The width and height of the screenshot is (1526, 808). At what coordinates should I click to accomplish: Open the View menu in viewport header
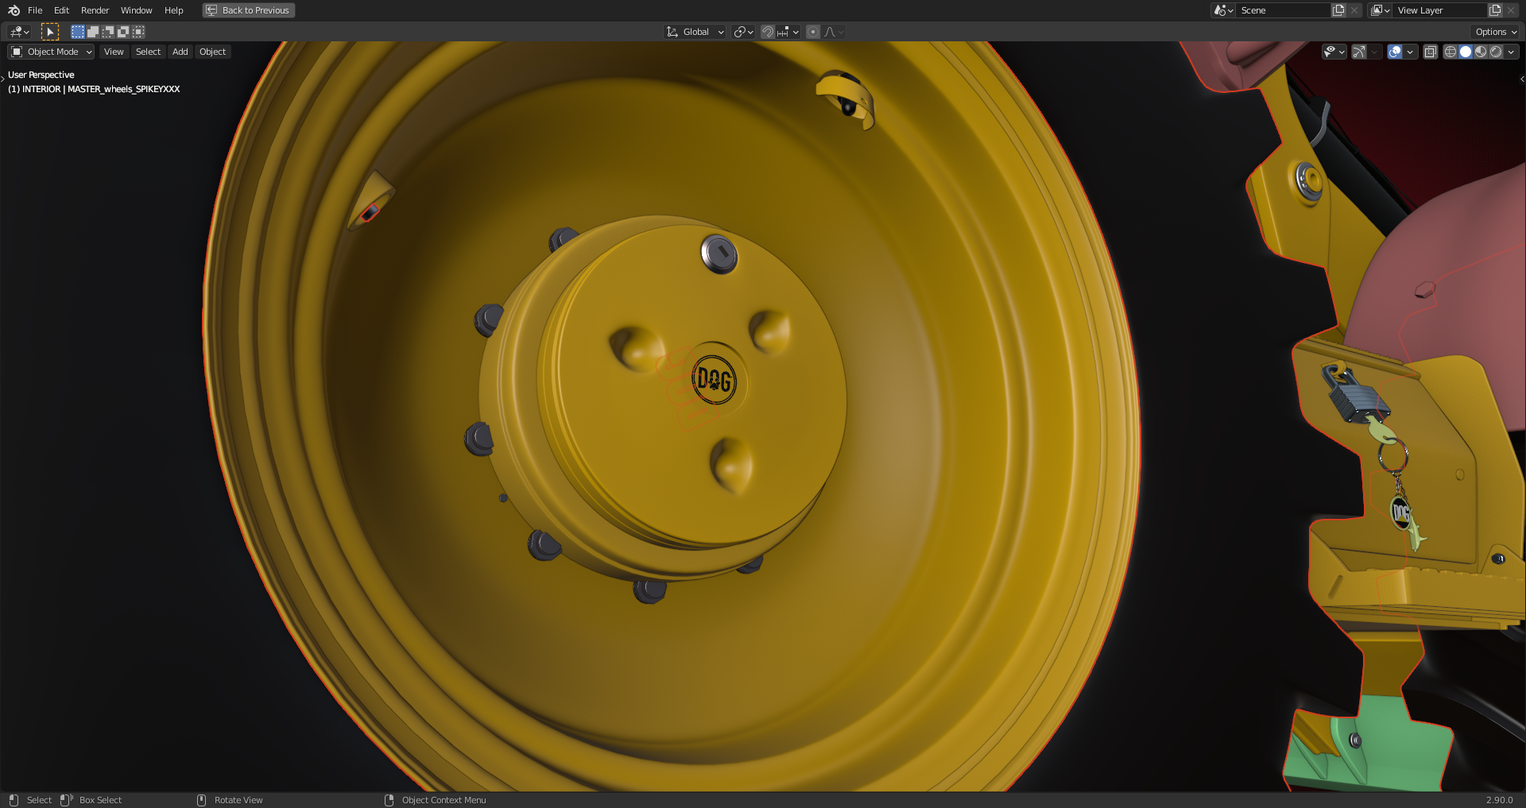click(x=114, y=52)
